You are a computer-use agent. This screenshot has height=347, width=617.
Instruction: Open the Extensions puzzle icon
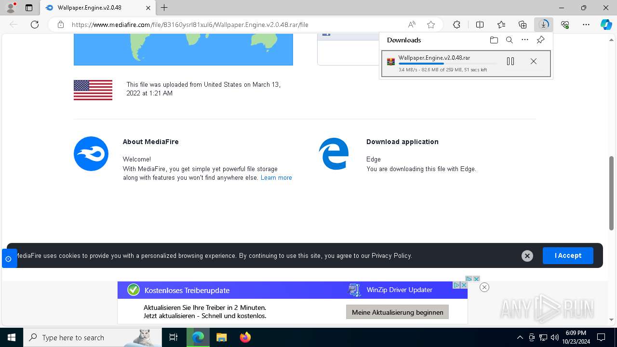click(x=456, y=25)
